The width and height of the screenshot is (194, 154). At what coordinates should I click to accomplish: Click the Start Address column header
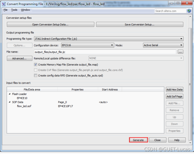[x=110, y=89]
